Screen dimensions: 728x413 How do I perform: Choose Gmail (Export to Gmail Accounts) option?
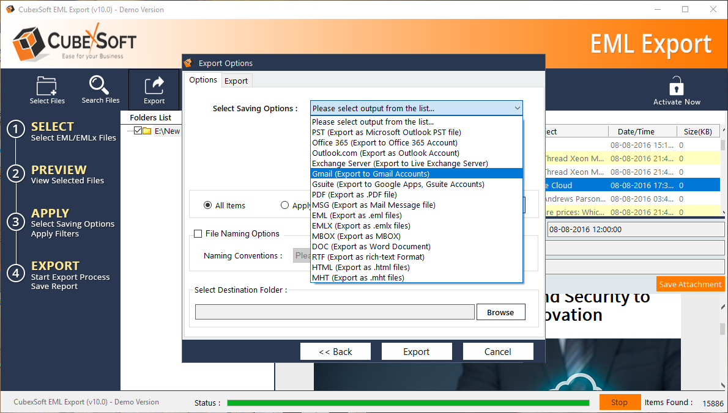pos(371,174)
